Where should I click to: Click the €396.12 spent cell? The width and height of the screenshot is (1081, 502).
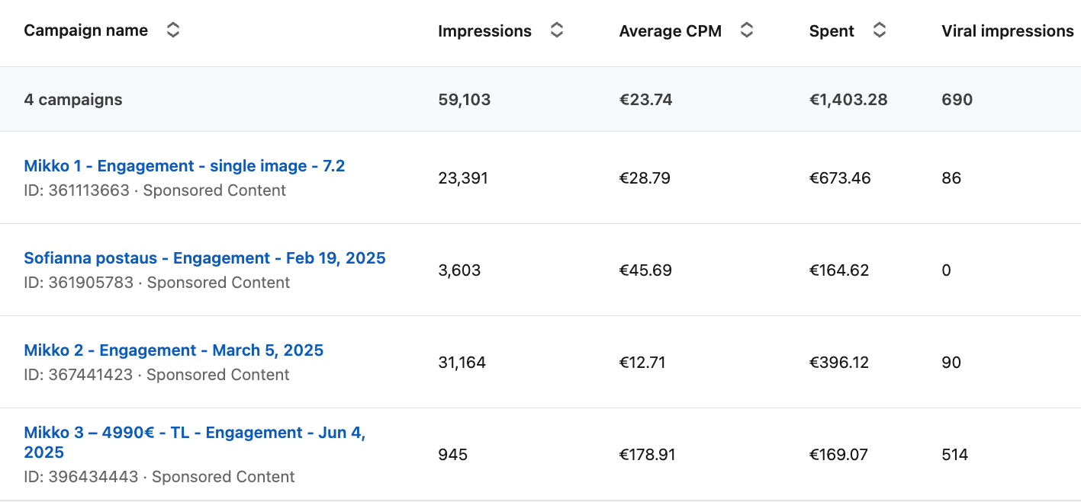tap(838, 363)
